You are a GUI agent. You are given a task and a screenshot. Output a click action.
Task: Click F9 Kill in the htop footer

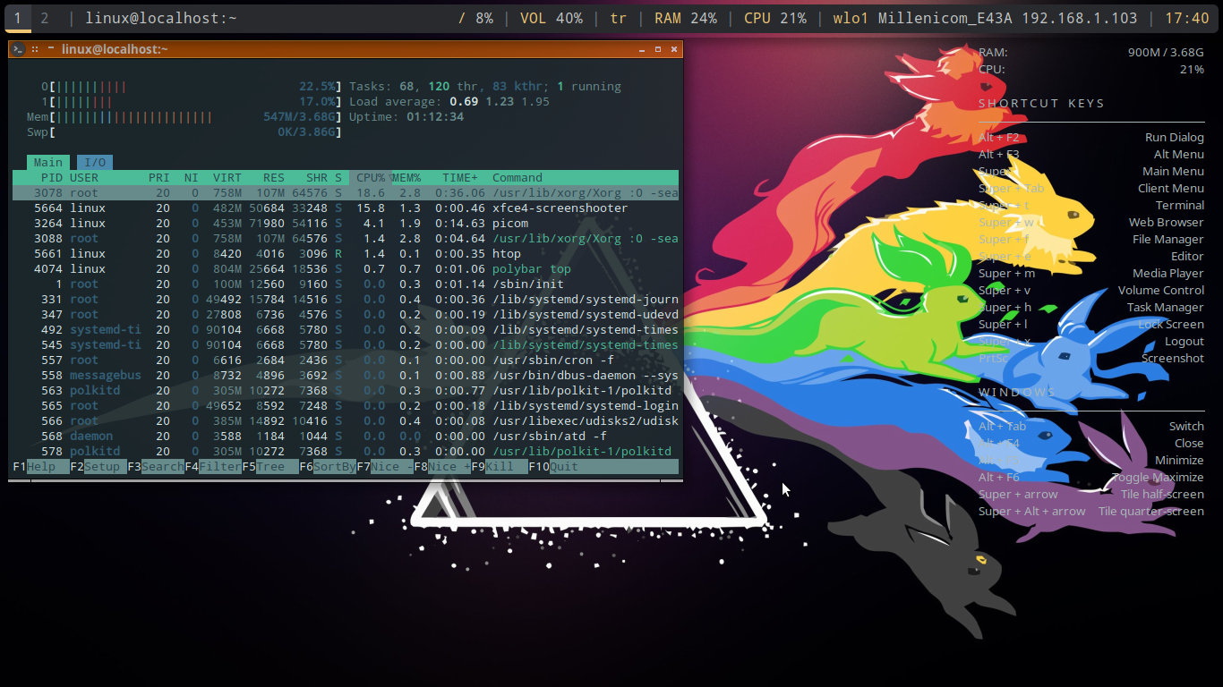tap(500, 467)
